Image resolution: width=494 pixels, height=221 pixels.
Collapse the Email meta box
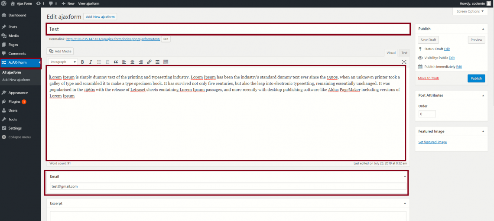(405, 176)
